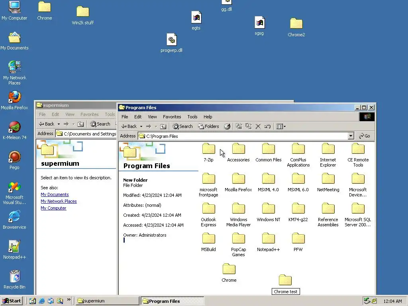Select the Chrome folder in Program Files
Screen dimensions: 408x306
[x=229, y=273]
